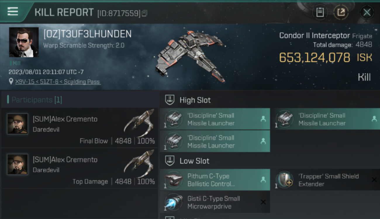Expand the Low Slot section header

click(x=270, y=161)
